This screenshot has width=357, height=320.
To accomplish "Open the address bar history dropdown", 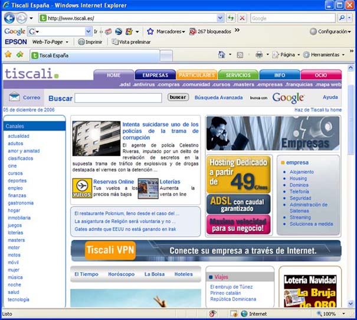I will 220,18.
